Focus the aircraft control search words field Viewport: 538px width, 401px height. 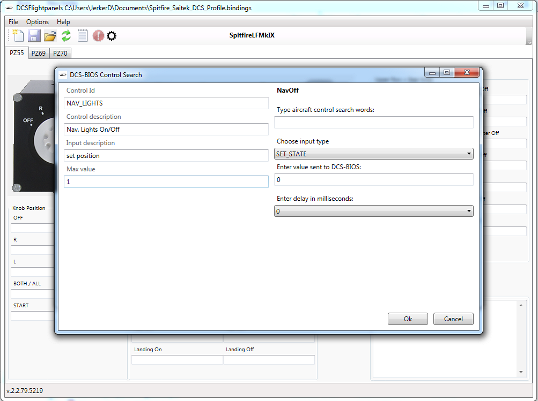click(374, 122)
